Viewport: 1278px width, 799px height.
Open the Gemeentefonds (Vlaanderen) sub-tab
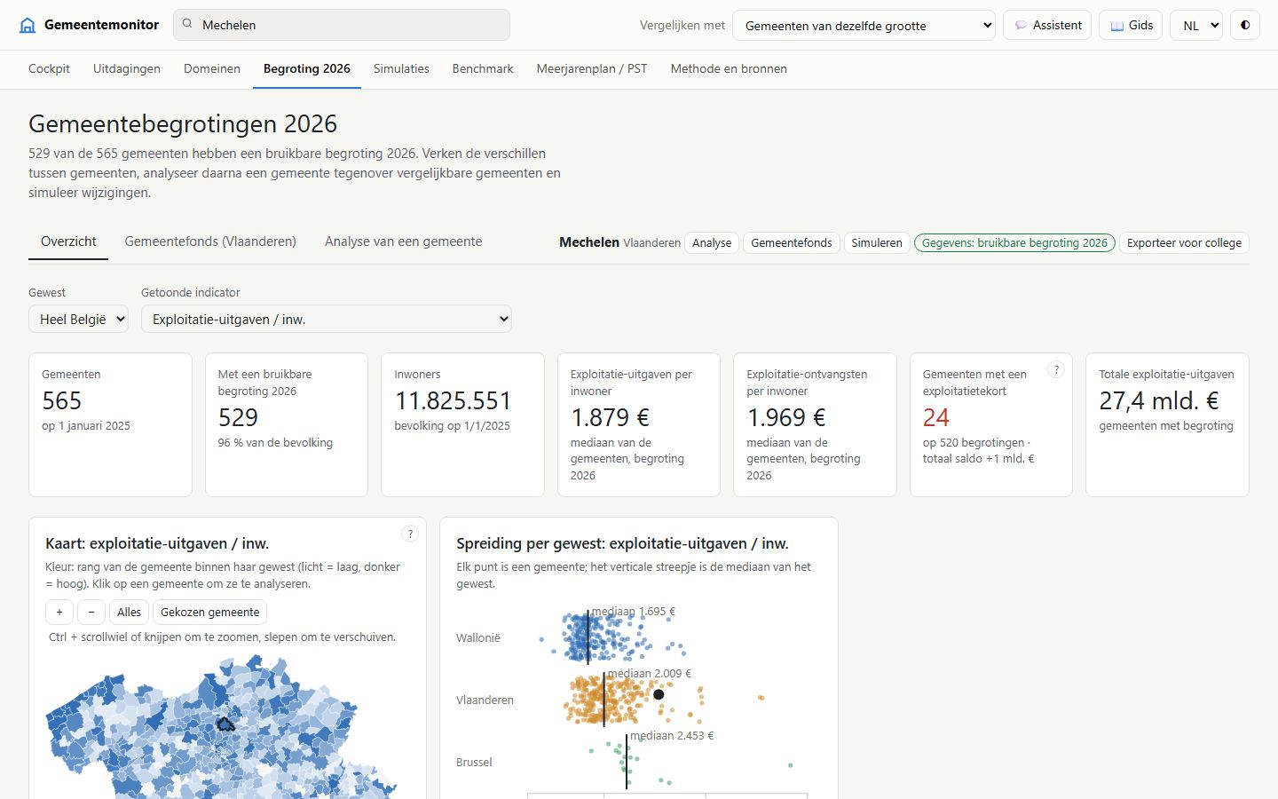[210, 241]
